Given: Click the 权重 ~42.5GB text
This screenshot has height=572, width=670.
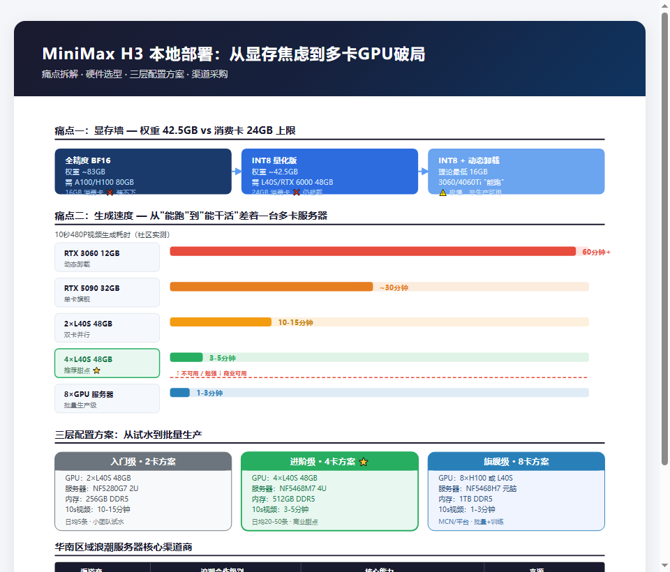Looking at the screenshot, I should coord(275,172).
